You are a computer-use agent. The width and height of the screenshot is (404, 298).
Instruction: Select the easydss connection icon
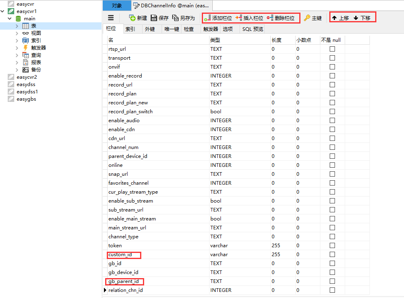click(11, 84)
